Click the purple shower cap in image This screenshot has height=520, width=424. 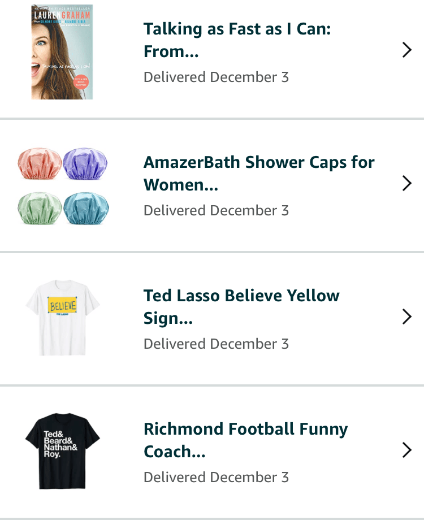click(x=84, y=163)
